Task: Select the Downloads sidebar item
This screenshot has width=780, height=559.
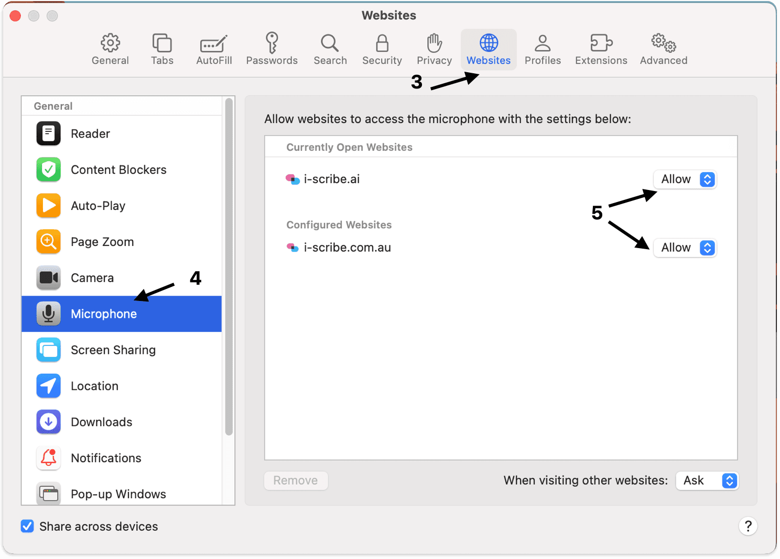Action: point(122,422)
